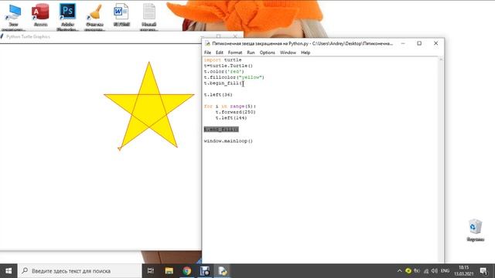Viewport: 495px width, 278px height.
Task: Click the yellow star drawing in turtle canvas
Action: pos(148,106)
